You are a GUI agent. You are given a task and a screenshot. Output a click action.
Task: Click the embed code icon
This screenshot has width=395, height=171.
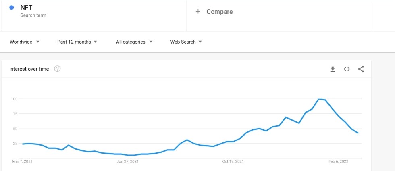pyautogui.click(x=347, y=69)
